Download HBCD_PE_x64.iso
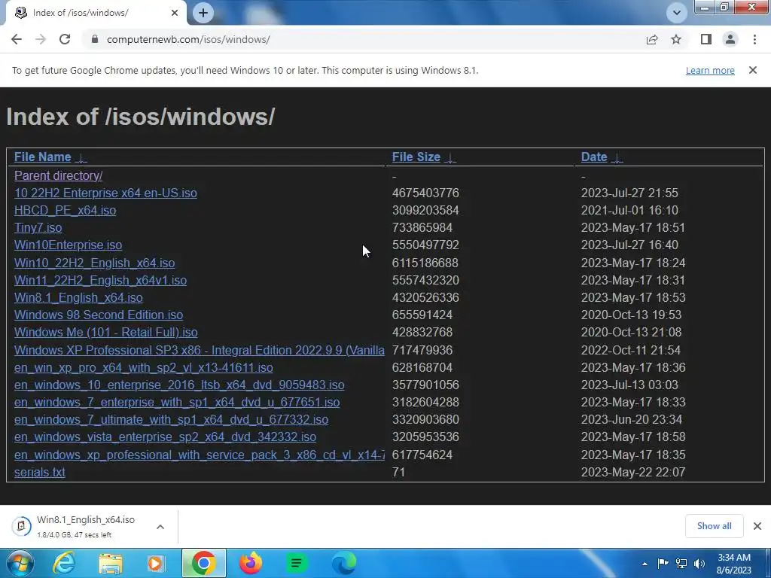This screenshot has height=578, width=771. pyautogui.click(x=66, y=211)
